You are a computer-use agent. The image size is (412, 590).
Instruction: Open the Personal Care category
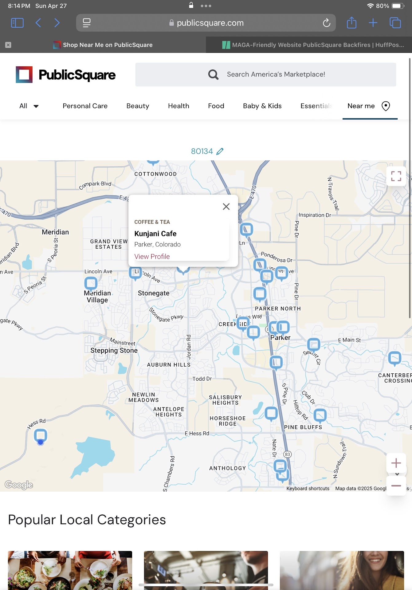point(85,106)
